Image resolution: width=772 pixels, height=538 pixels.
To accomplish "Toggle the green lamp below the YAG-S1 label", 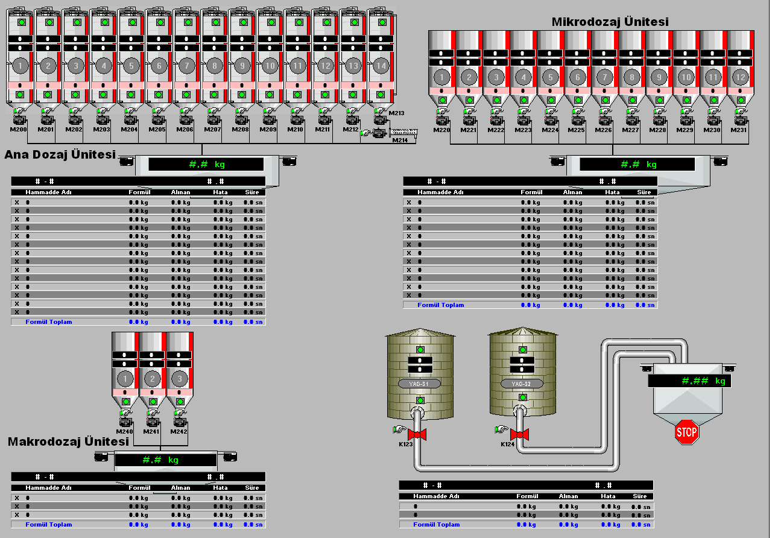I will click(420, 400).
